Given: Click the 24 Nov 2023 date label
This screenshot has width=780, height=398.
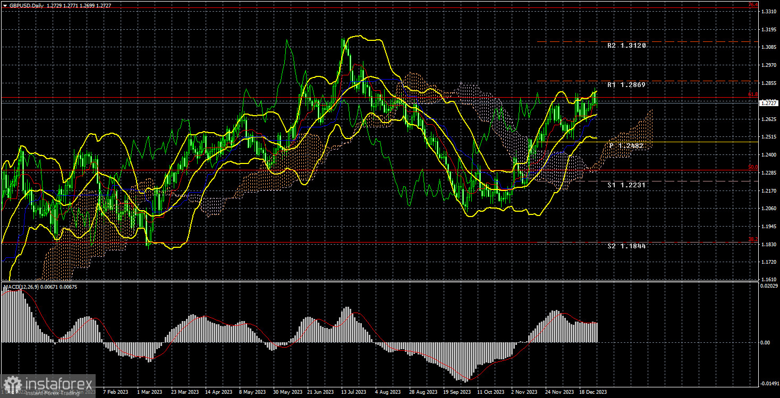Looking at the screenshot, I should [559, 392].
